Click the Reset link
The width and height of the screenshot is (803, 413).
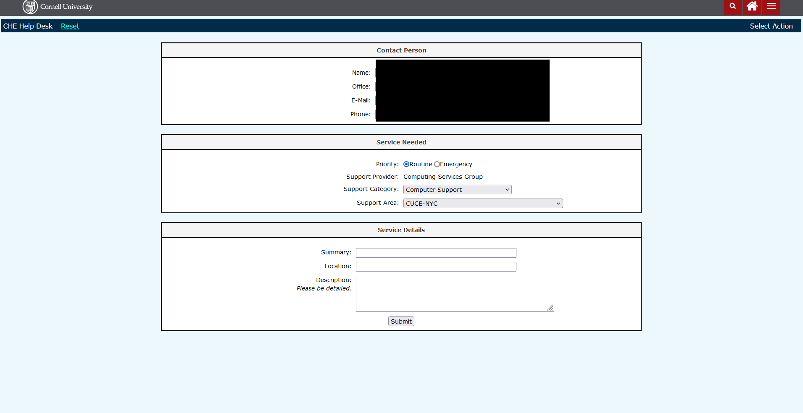coord(70,26)
